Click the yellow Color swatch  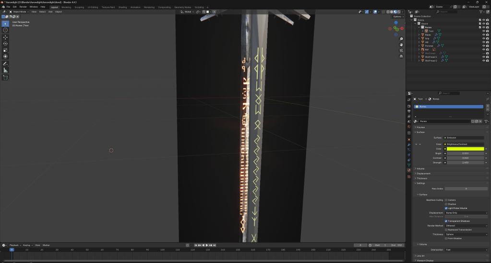(464, 149)
